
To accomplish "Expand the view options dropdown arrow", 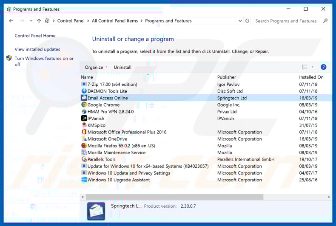I will coord(313,67).
